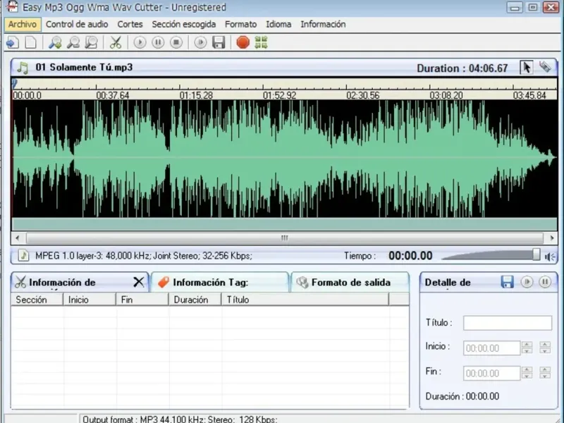Viewport: 564px width, 423px height.
Task: Click the red record button in toolbar
Action: point(243,42)
